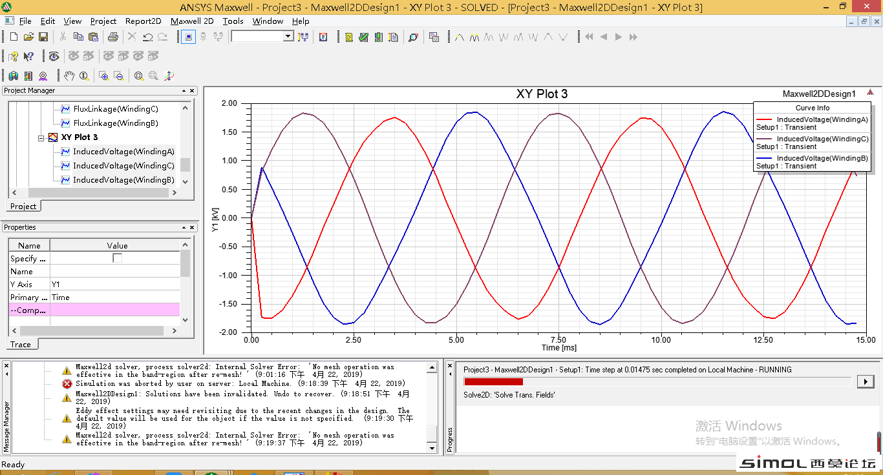Image resolution: width=883 pixels, height=475 pixels.
Task: Open the View menu
Action: pos(72,21)
